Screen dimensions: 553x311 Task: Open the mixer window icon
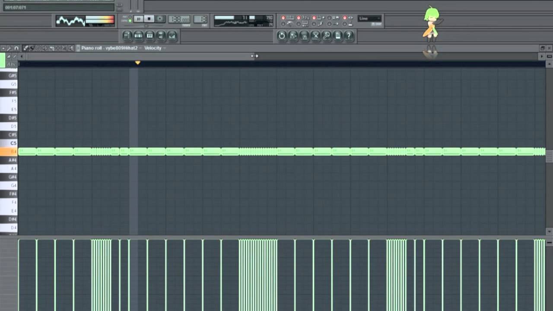pyautogui.click(x=172, y=35)
